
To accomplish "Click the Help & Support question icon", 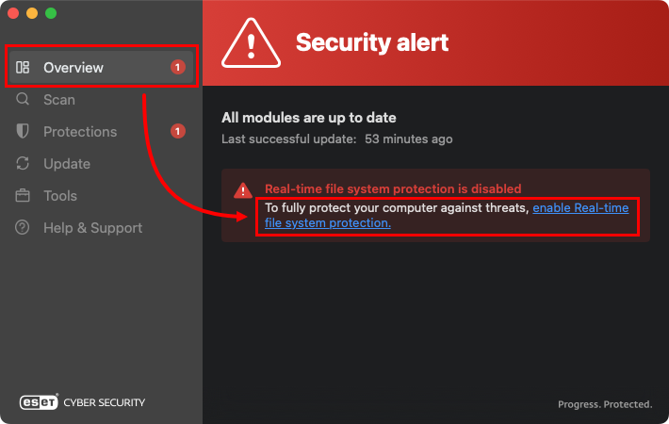I will click(x=24, y=228).
